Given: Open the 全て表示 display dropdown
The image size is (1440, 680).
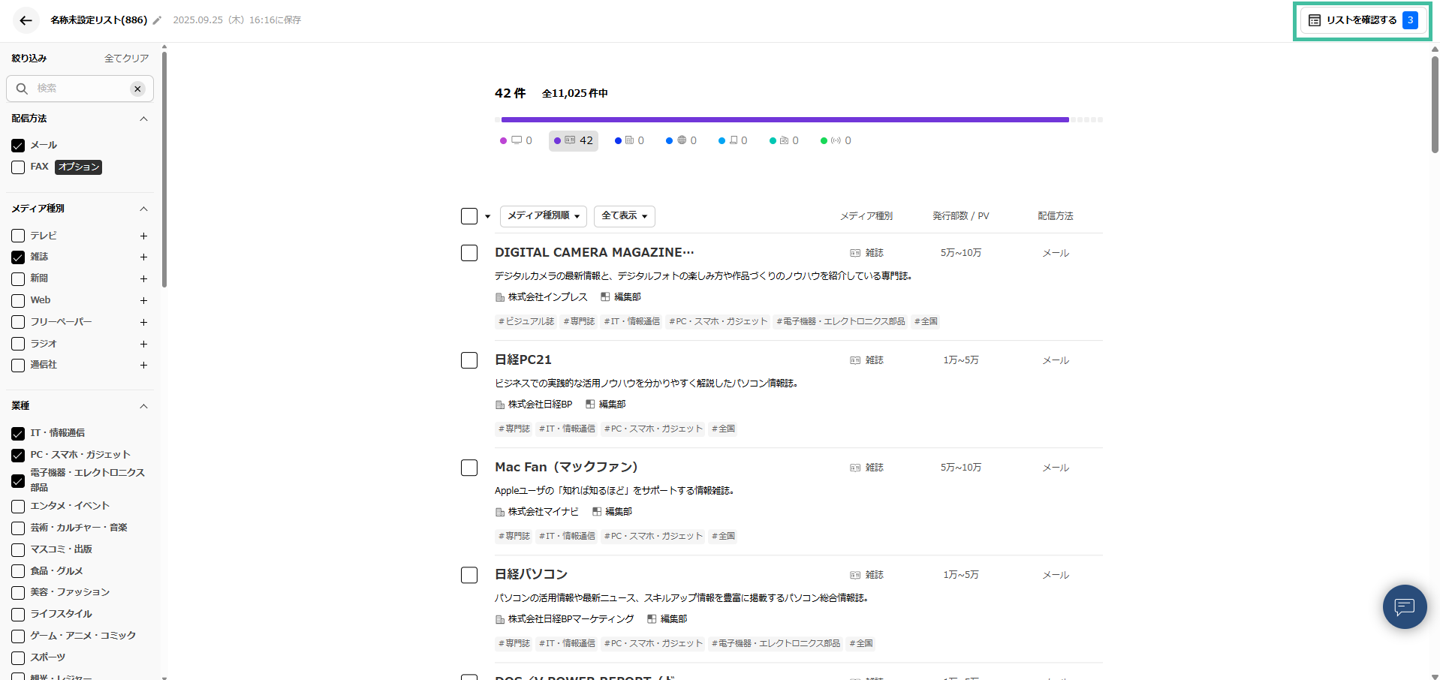Looking at the screenshot, I should (x=623, y=216).
